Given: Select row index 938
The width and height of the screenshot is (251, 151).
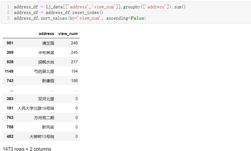Looking at the screenshot, I should (10, 62).
